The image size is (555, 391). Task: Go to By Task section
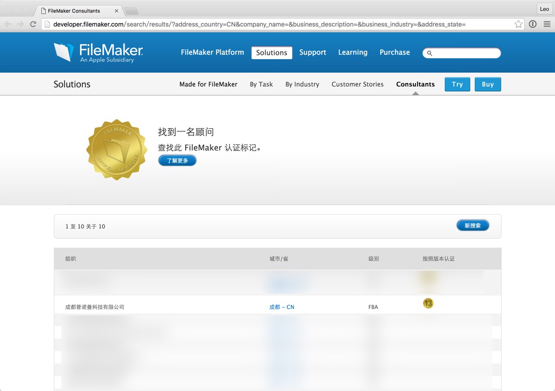261,84
